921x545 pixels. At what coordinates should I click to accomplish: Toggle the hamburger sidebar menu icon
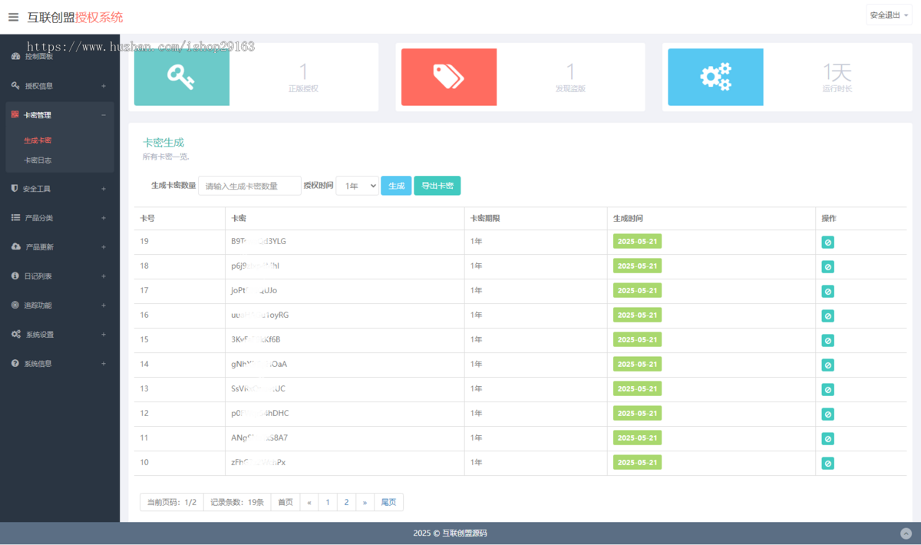13,17
